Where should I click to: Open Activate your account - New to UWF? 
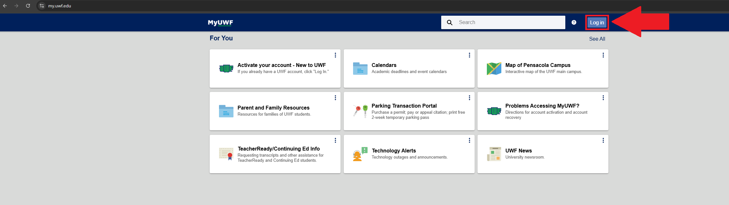282,65
